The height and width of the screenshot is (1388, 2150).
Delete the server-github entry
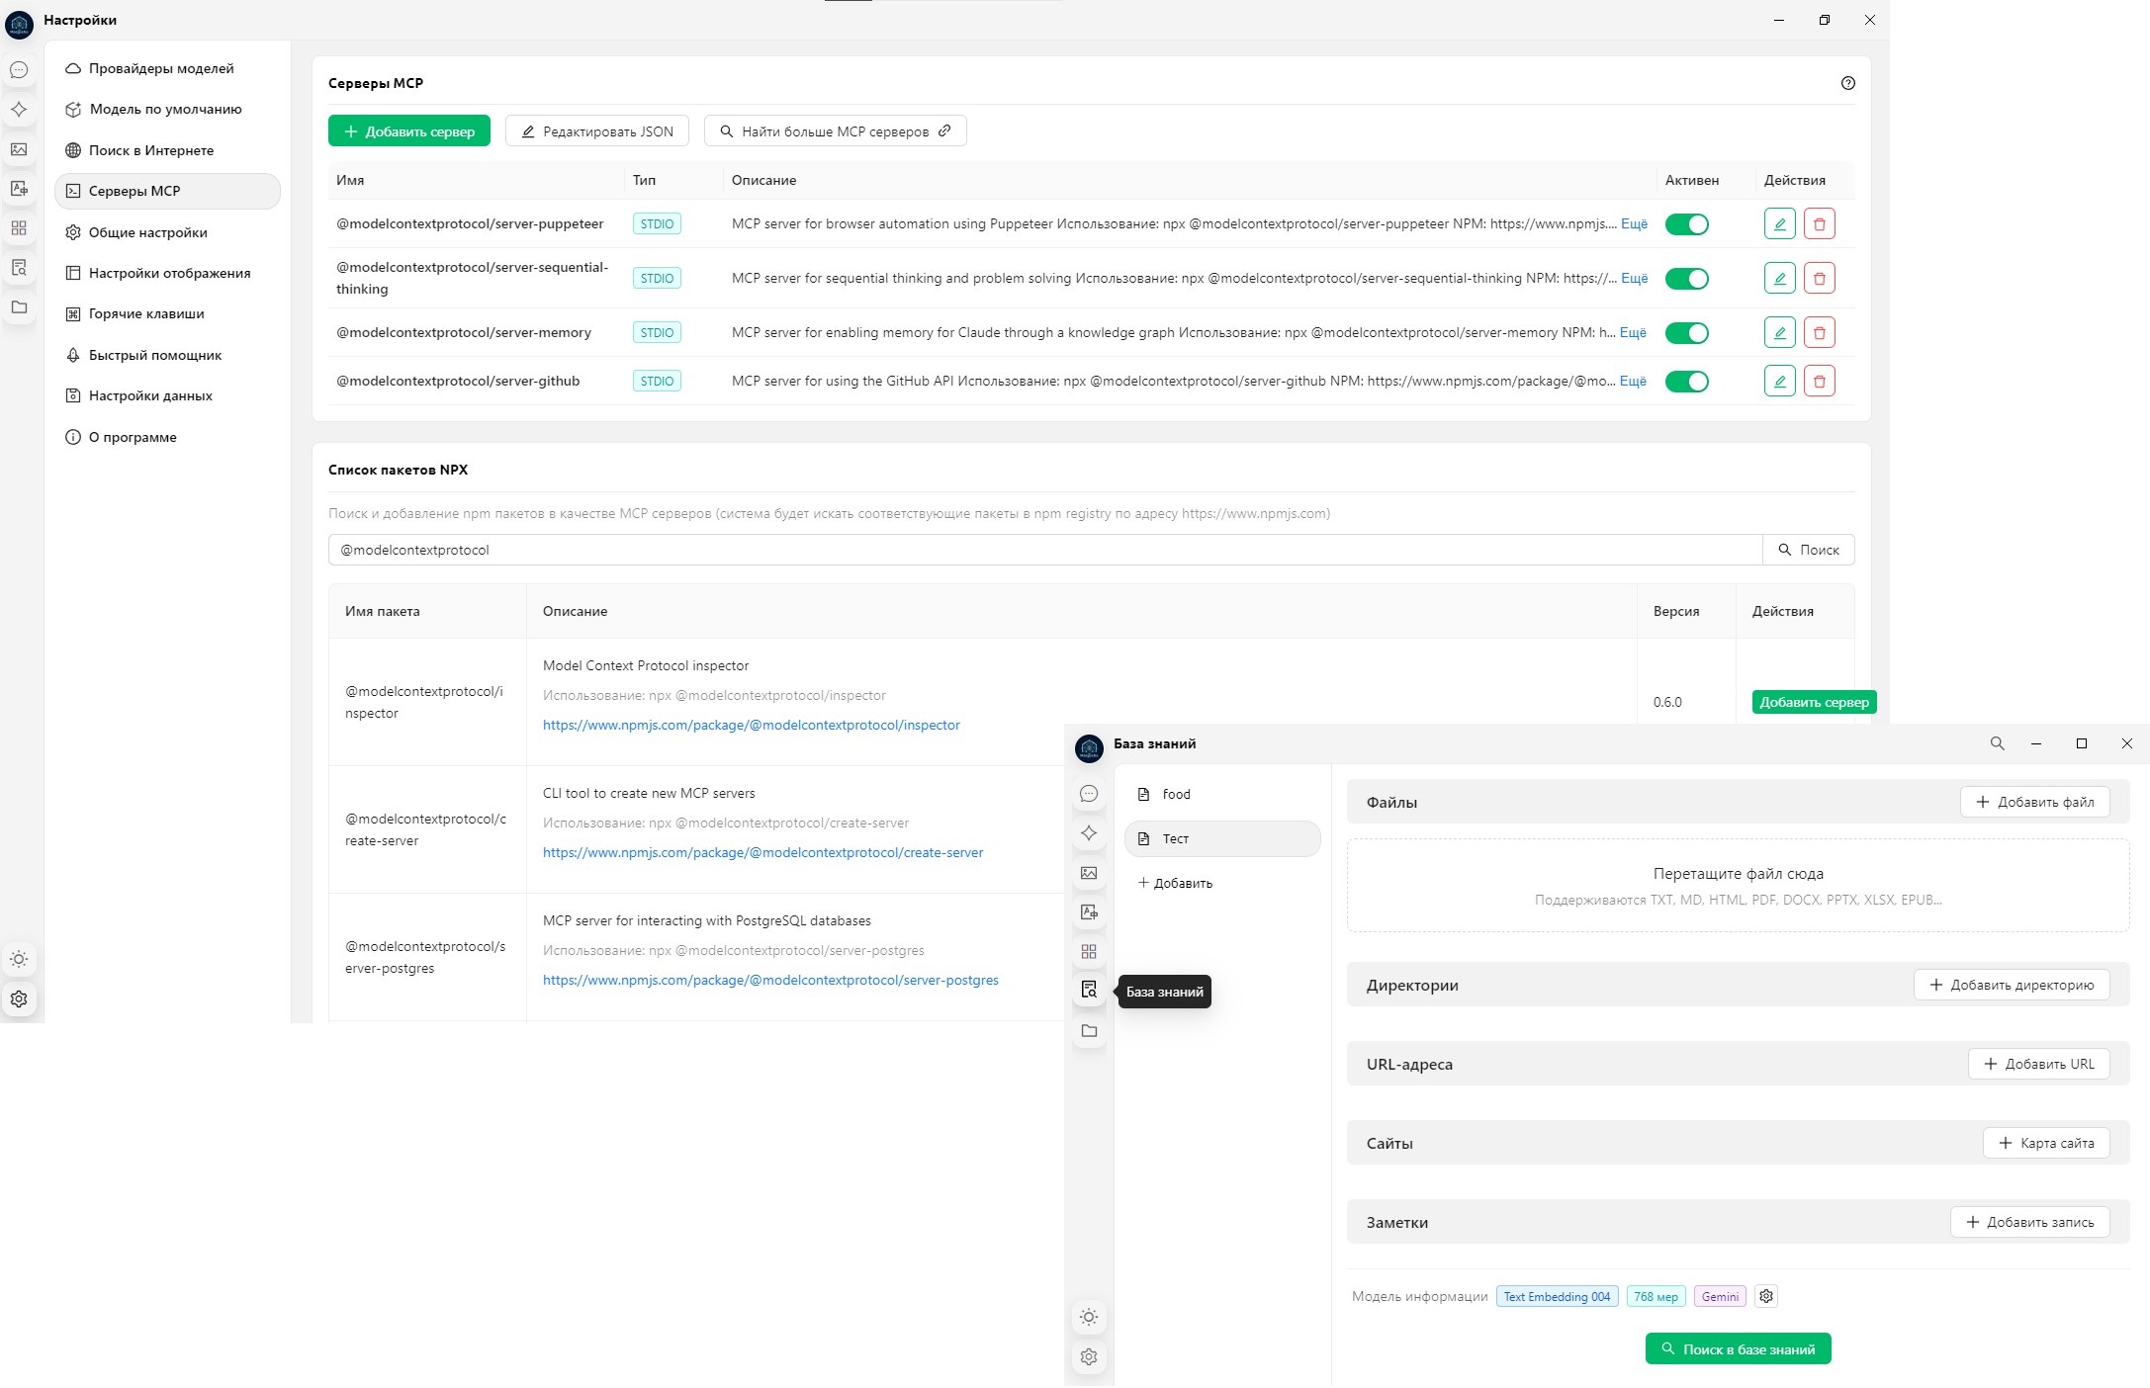[1820, 382]
